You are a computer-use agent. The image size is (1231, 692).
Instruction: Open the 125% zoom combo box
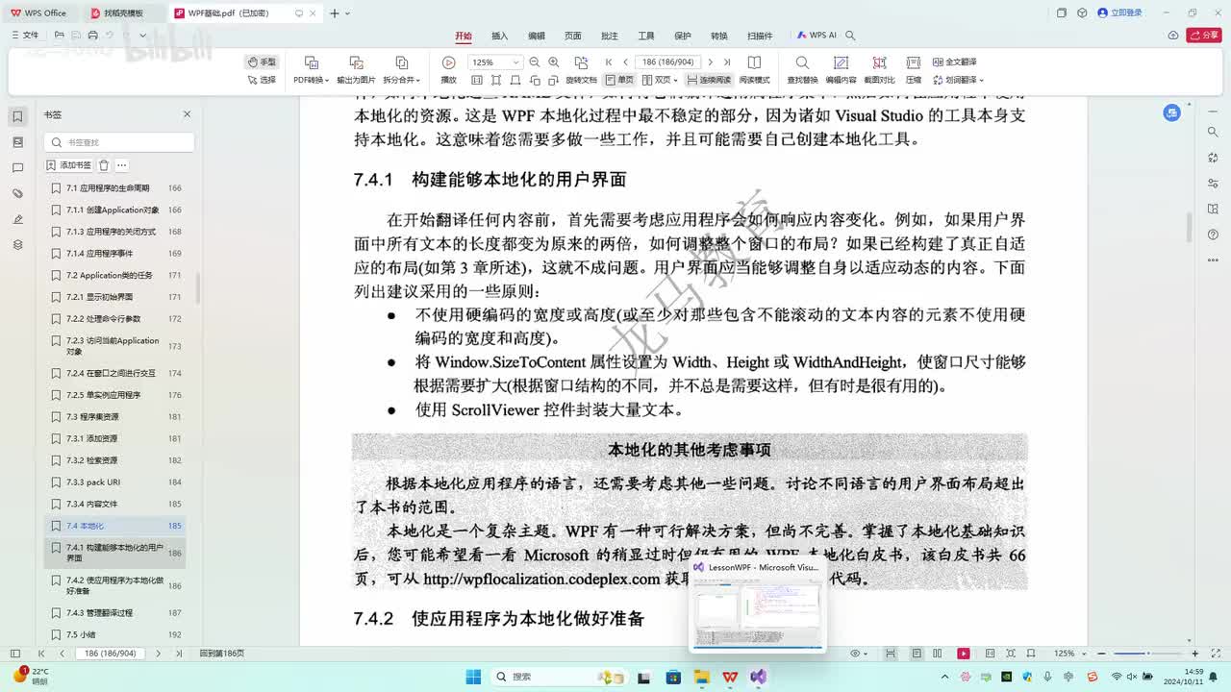click(495, 62)
